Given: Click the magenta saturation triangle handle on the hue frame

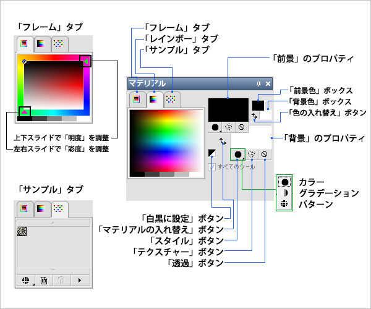Looking at the screenshot, I should 25,112.
